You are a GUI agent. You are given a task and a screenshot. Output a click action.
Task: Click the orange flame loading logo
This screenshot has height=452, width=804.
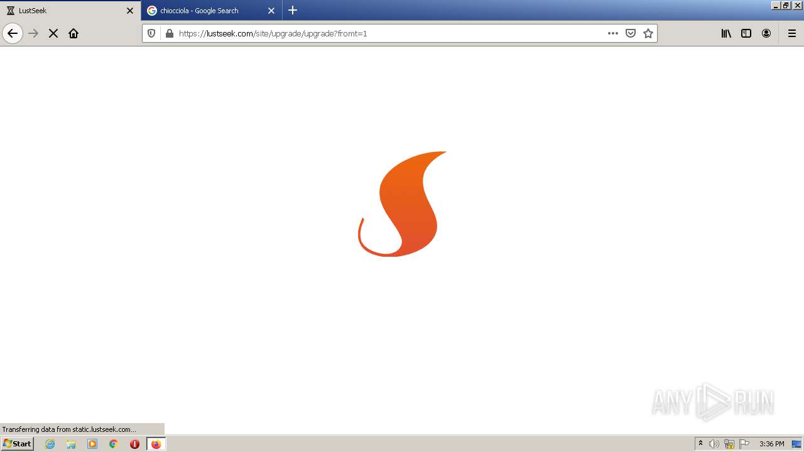(402, 203)
